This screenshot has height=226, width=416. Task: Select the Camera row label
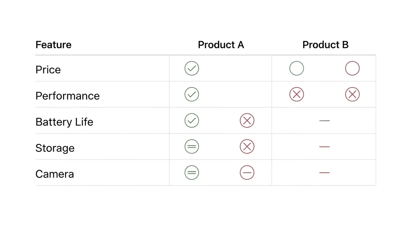point(55,174)
